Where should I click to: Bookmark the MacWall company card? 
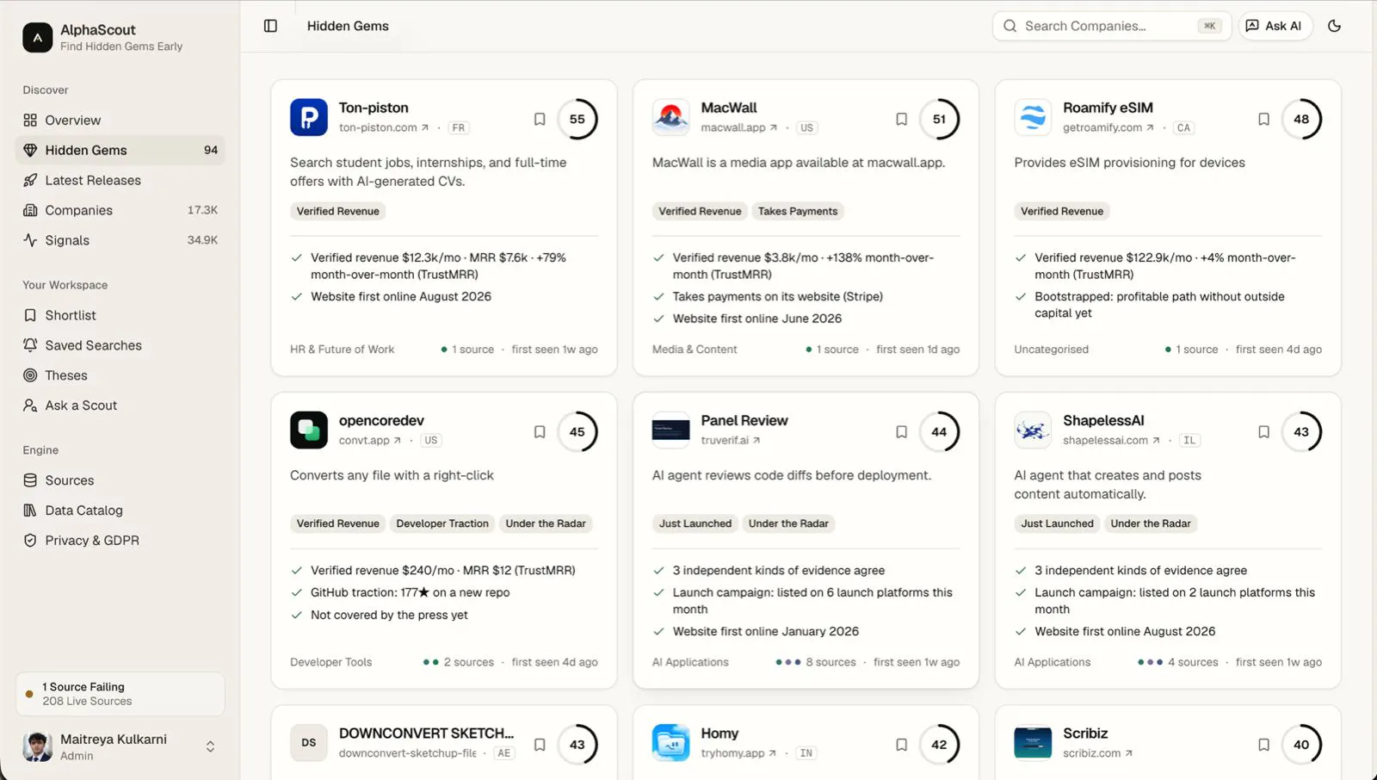(x=901, y=119)
